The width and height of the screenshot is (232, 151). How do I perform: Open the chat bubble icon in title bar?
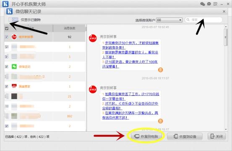[x=209, y=4]
